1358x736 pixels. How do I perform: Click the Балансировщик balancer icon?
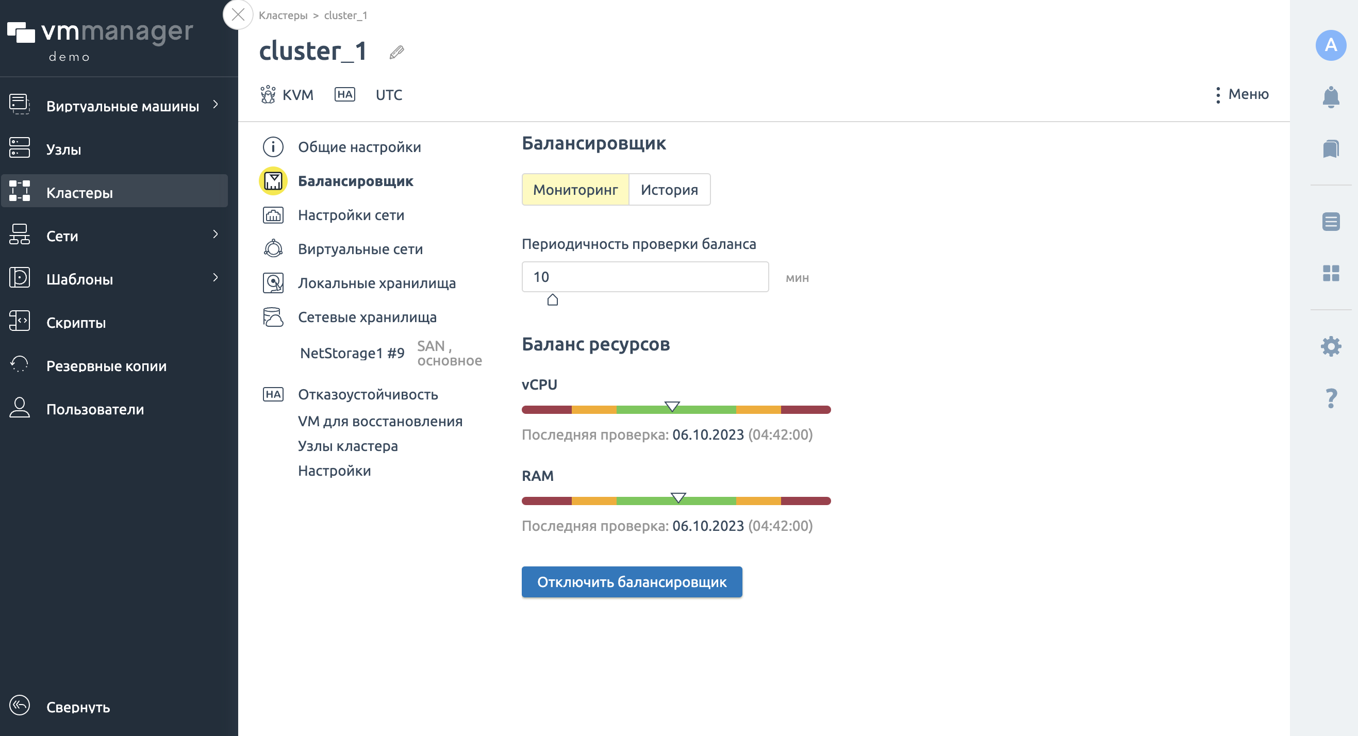[273, 181]
